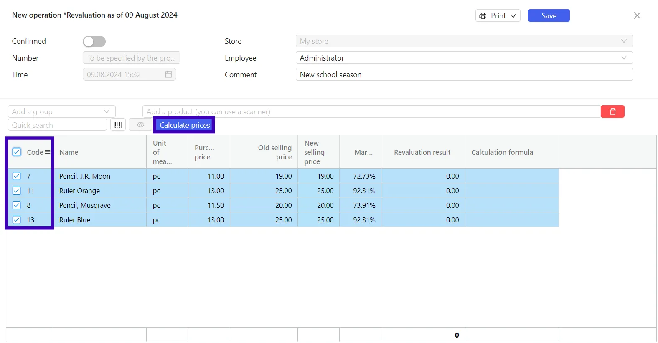
Task: Open the calendar icon in Time field
Action: pyautogui.click(x=169, y=74)
